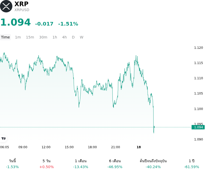
Task: Click the current price label 1.094 on axis
Action: pos(198,127)
